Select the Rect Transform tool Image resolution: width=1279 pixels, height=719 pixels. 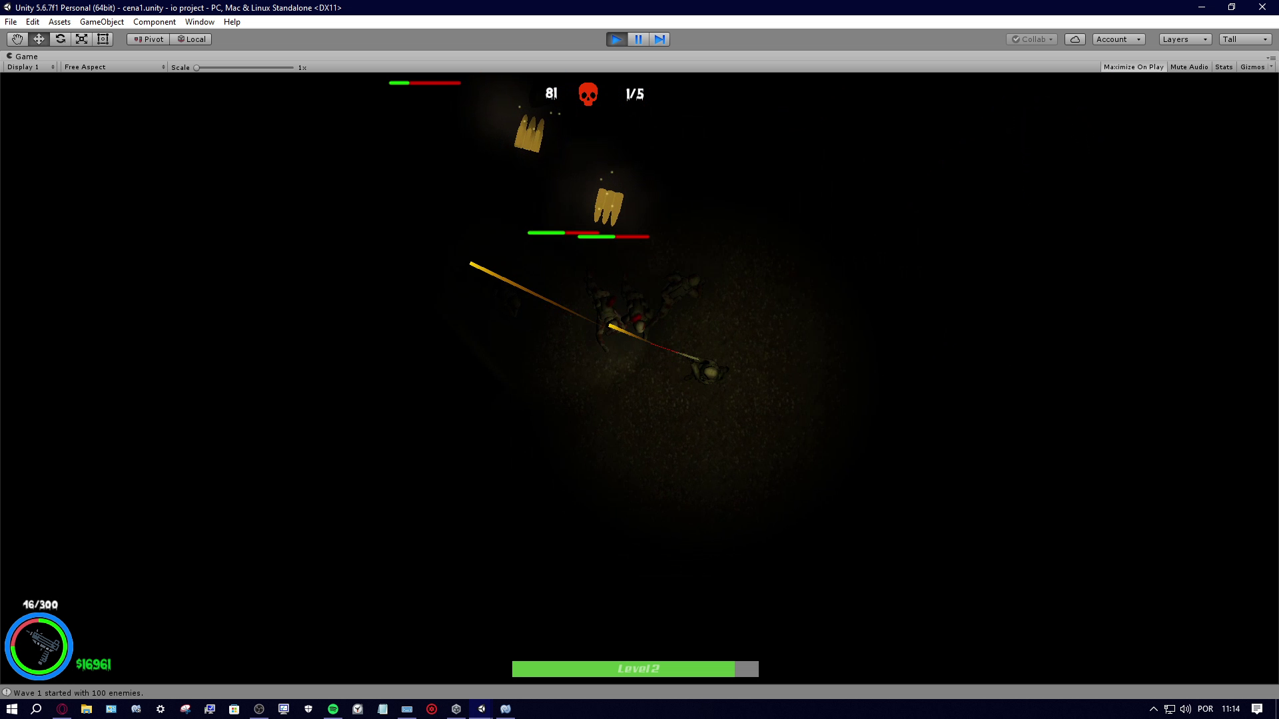103,39
